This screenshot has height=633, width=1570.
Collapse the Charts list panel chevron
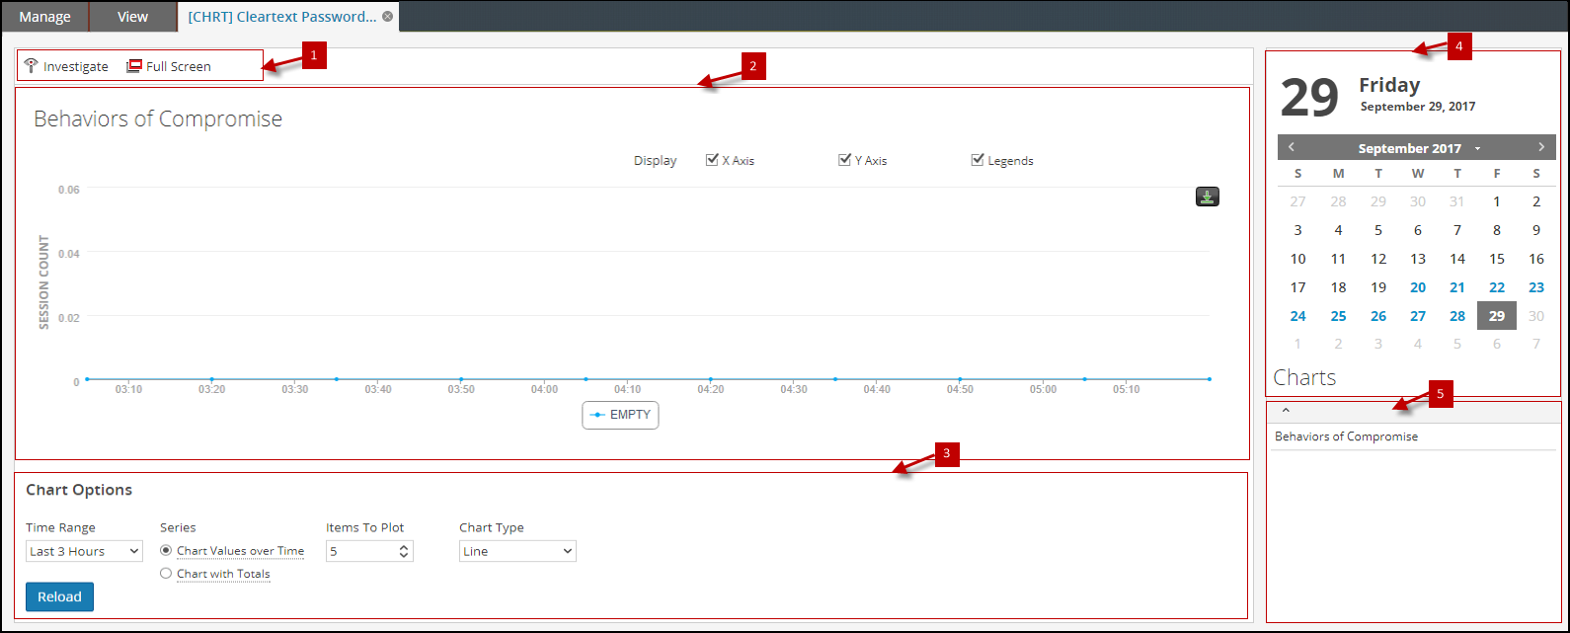point(1286,411)
